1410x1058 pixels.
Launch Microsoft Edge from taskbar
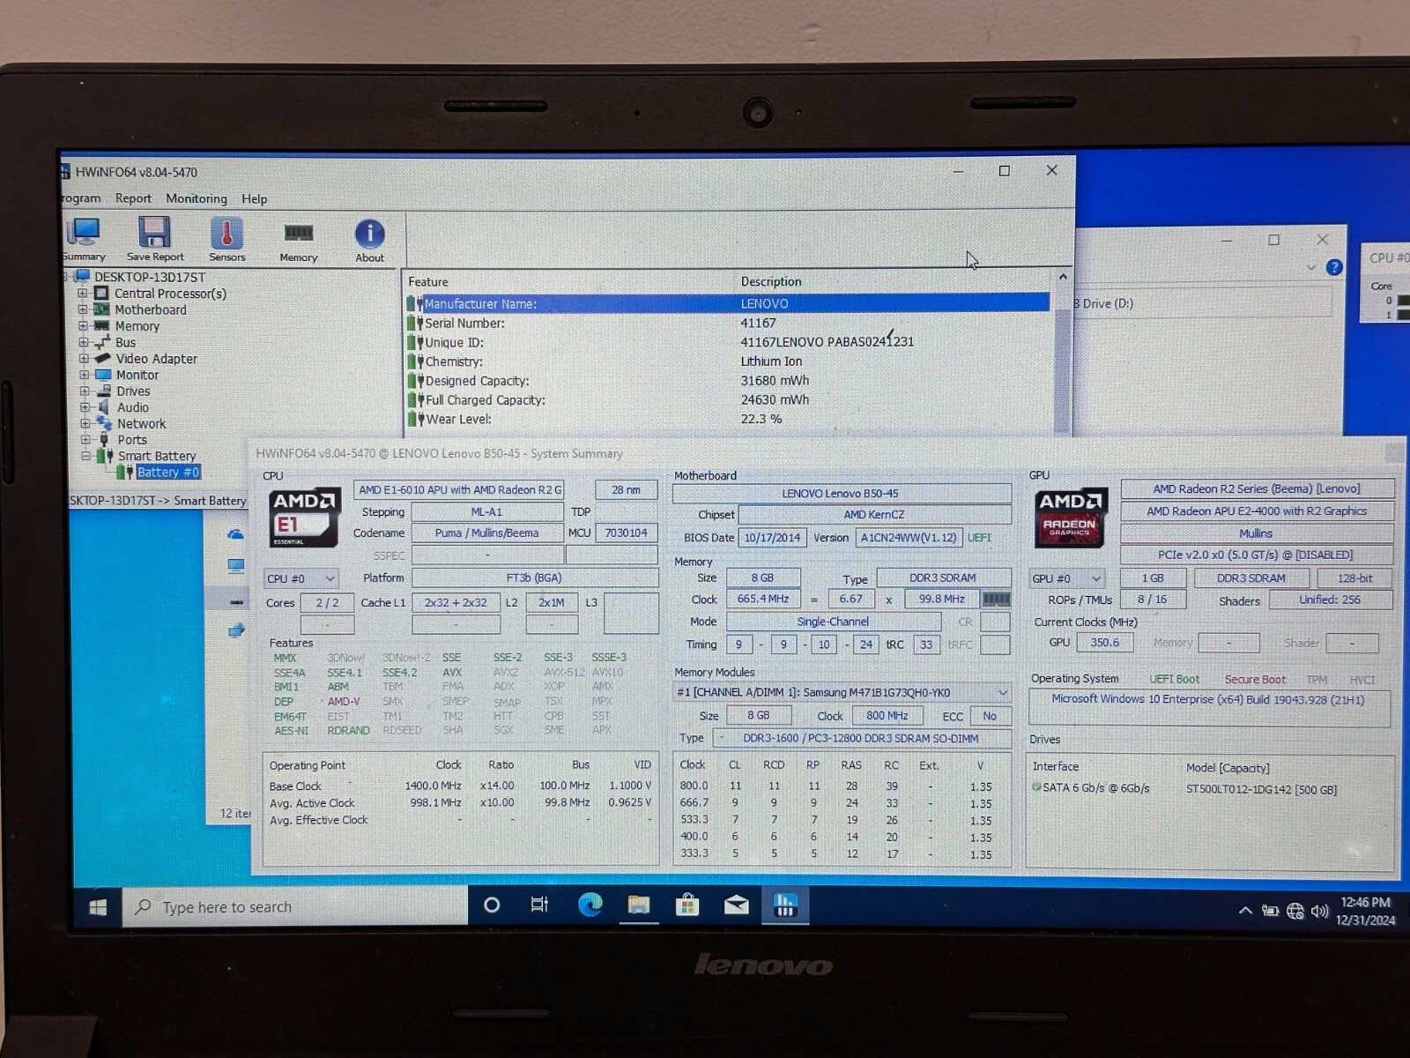[x=590, y=905]
